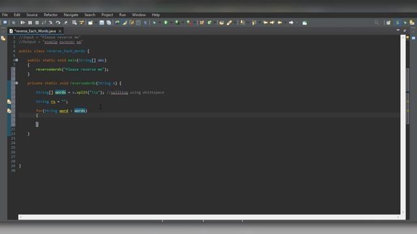Screen dimensions: 417x234
Task: Open the Project menu
Action: (107, 15)
